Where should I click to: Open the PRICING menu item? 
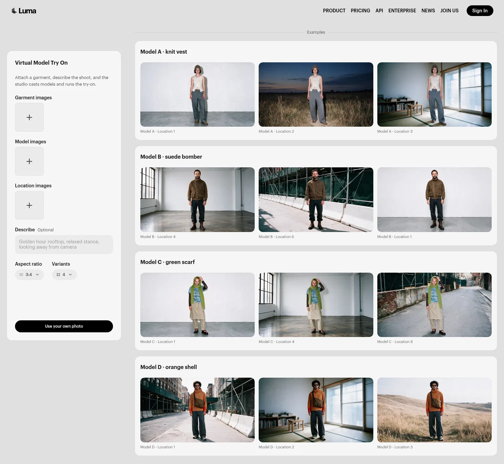point(360,11)
